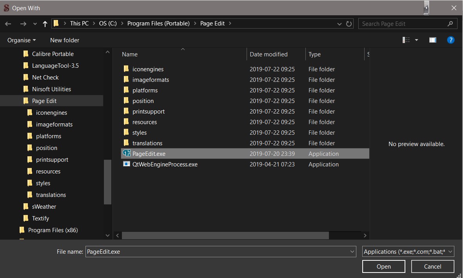The image size is (463, 278).
Task: Select the QtWebEngineProcess.exe file name
Action: tap(165, 164)
